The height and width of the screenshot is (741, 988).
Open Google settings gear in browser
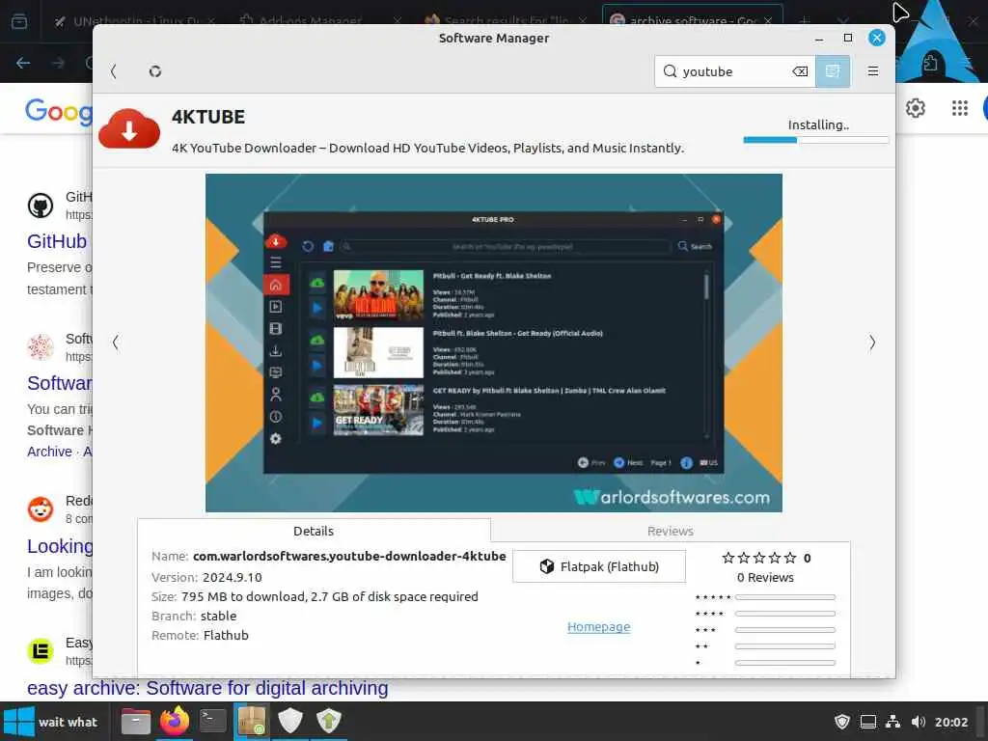click(915, 108)
